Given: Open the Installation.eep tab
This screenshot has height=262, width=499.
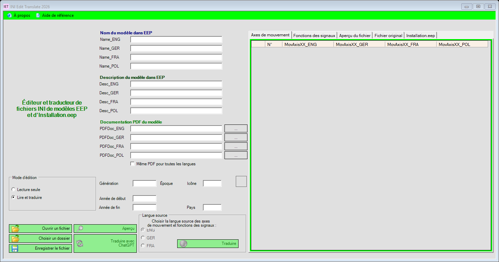Looking at the screenshot, I should point(421,35).
